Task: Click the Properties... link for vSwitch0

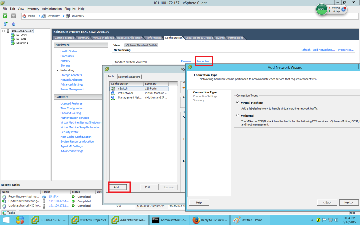Action: point(204,61)
